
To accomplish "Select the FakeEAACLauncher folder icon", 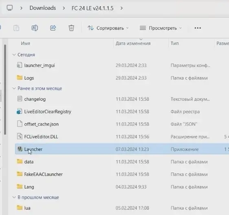I will click(x=20, y=174).
